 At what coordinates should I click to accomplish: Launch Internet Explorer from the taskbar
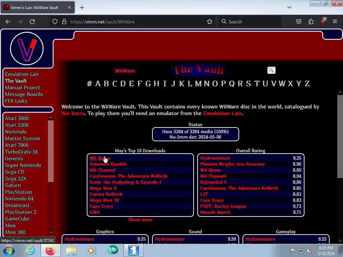click(30, 250)
